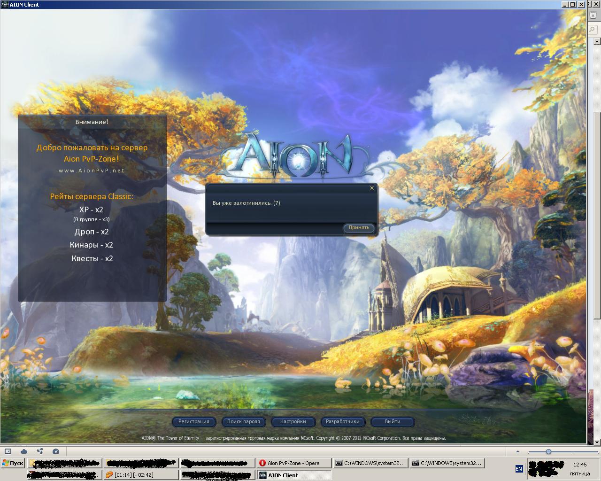Screen dimensions: 601x481
Task: Open the Opera Link cloud icon
Action: (x=24, y=451)
